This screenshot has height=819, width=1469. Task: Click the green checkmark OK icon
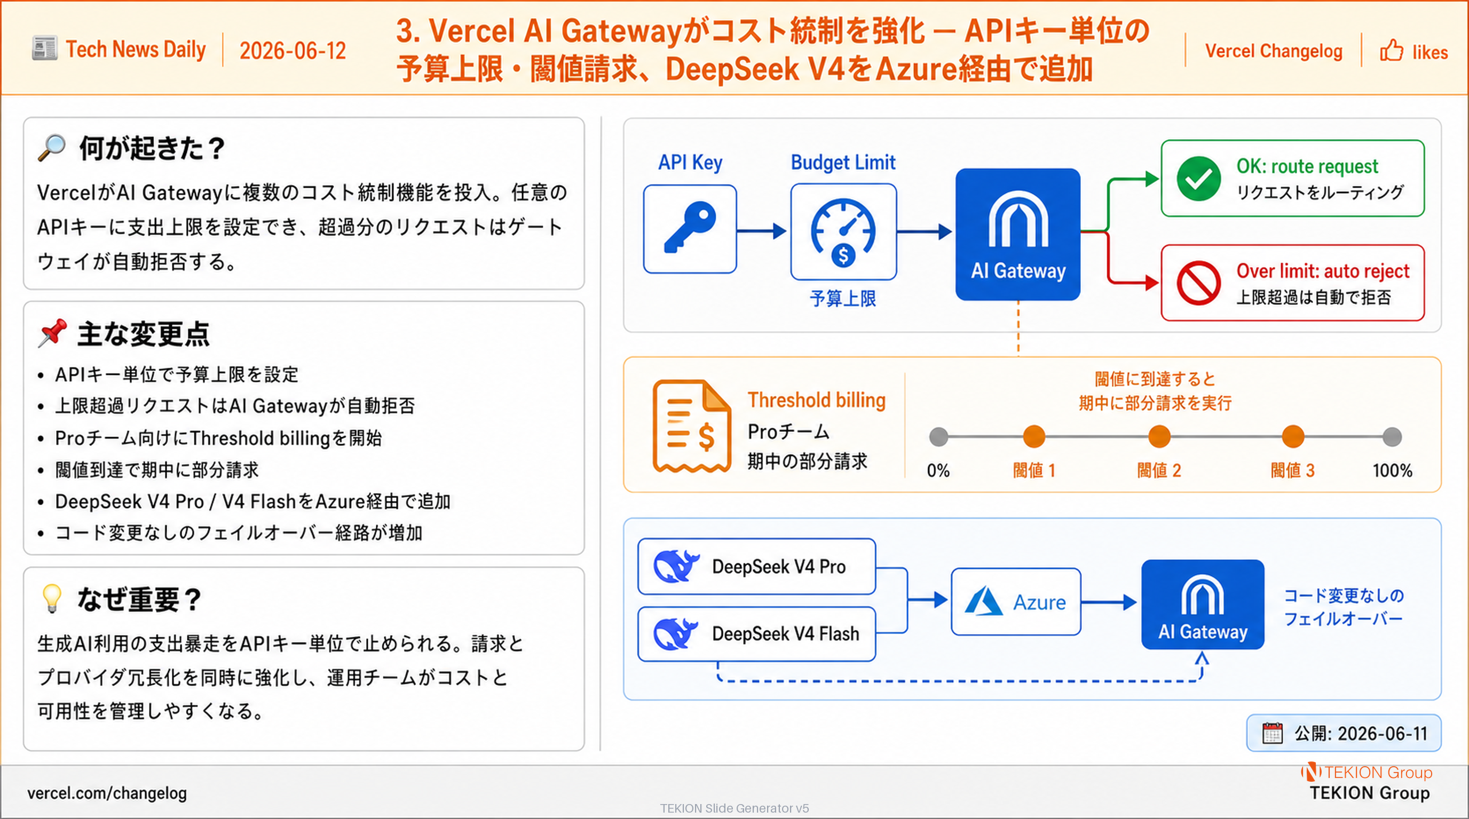coord(1199,179)
